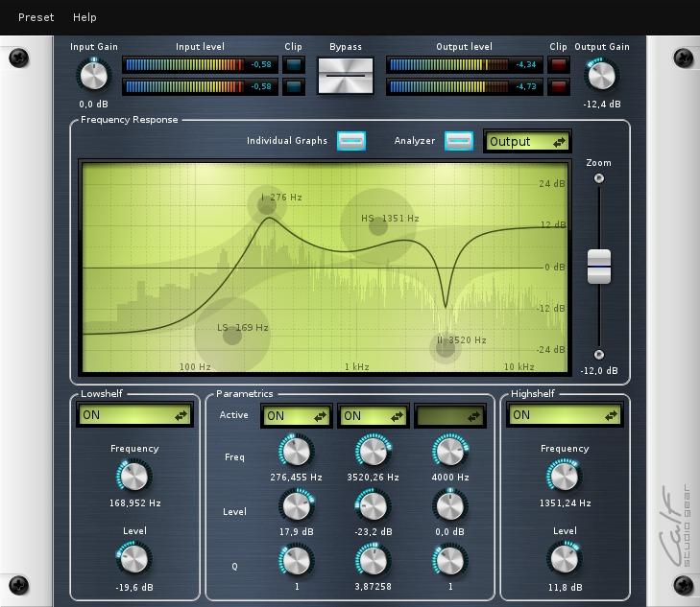Click the 4000 Hz value text
700x607 pixels.
450,478
